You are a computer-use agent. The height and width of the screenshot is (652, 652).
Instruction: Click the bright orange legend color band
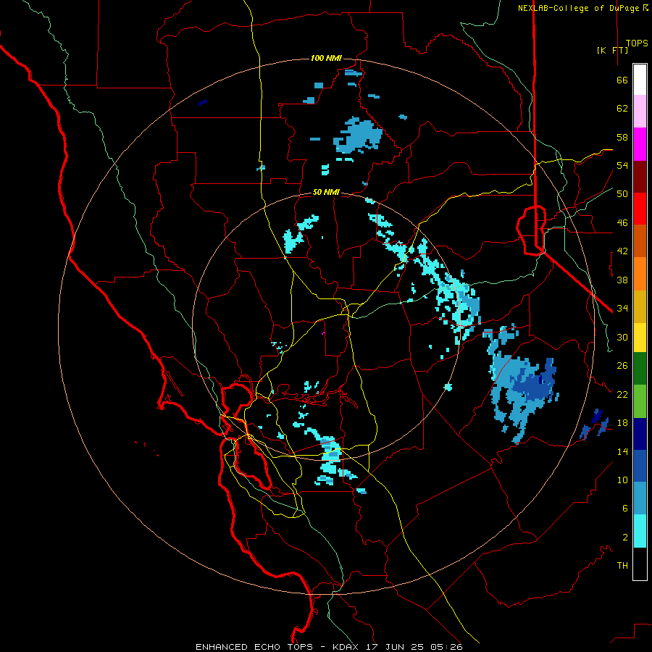(x=640, y=274)
